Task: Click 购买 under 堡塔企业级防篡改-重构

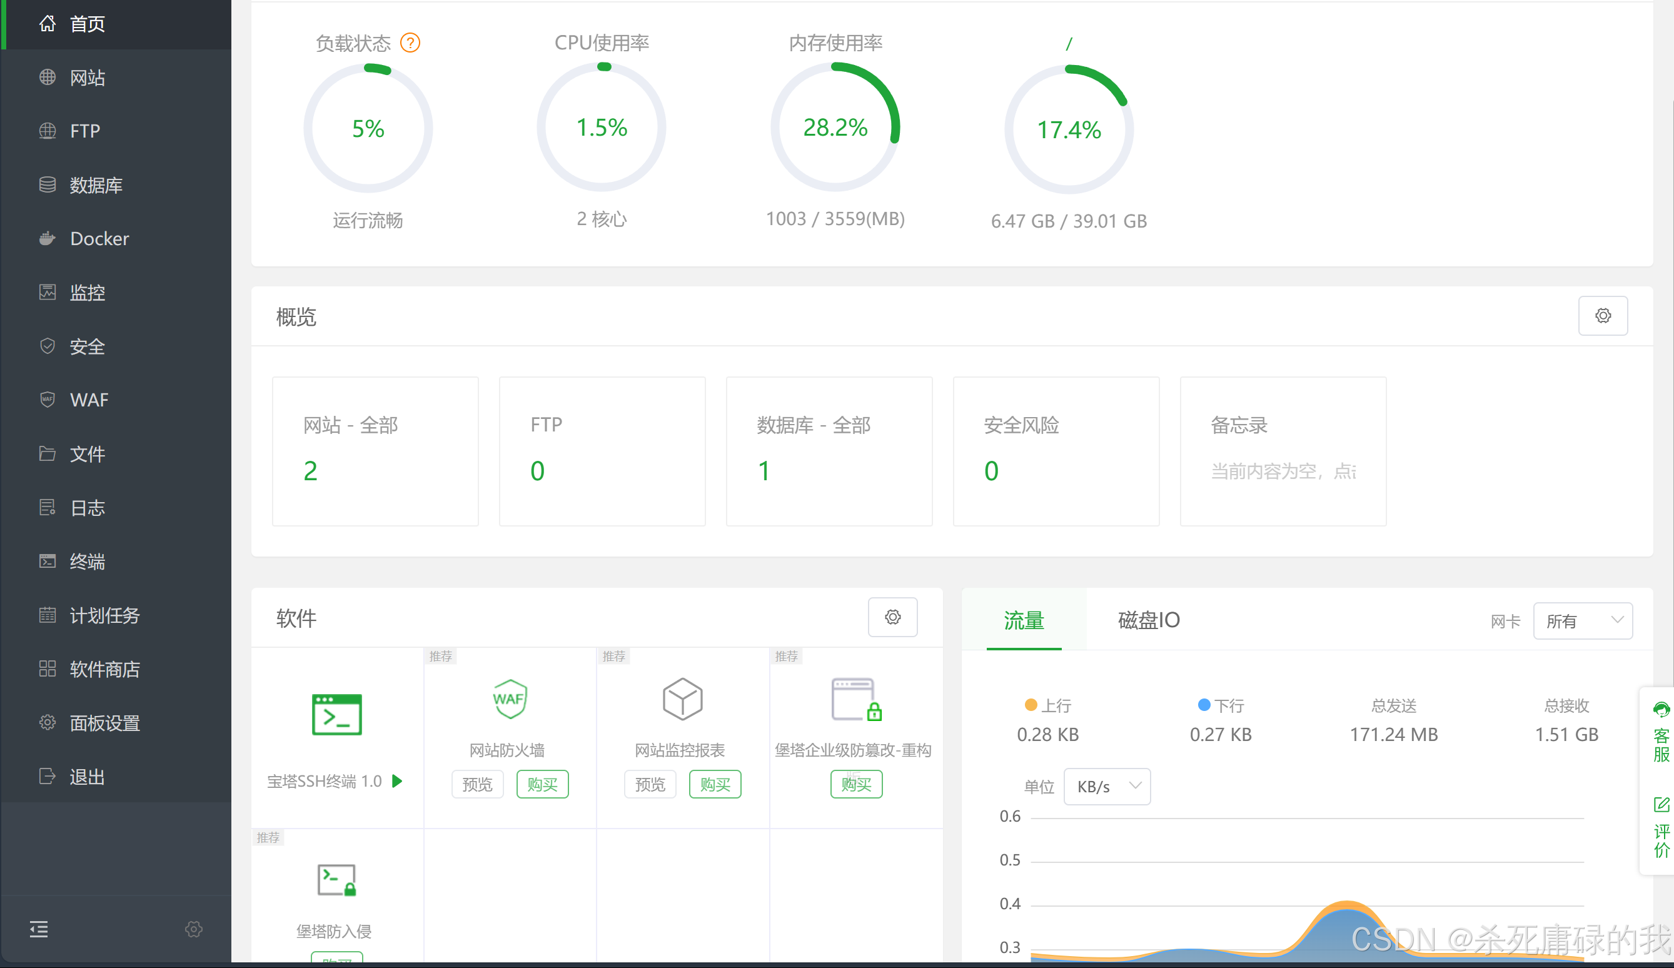Action: (856, 784)
